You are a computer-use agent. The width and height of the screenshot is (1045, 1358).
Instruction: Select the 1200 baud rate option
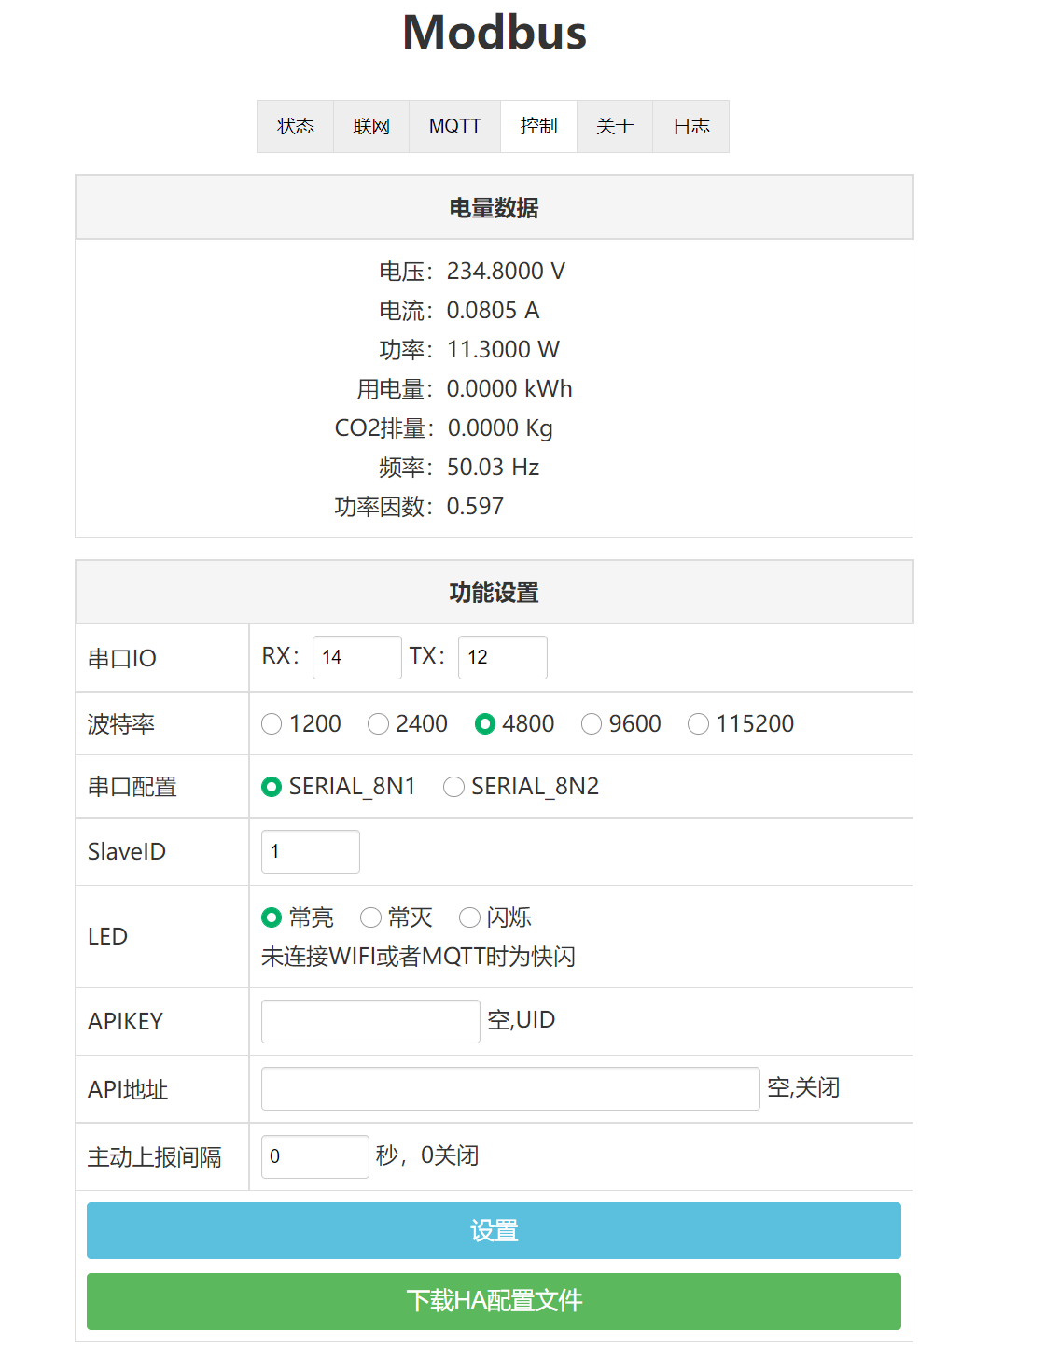point(272,723)
